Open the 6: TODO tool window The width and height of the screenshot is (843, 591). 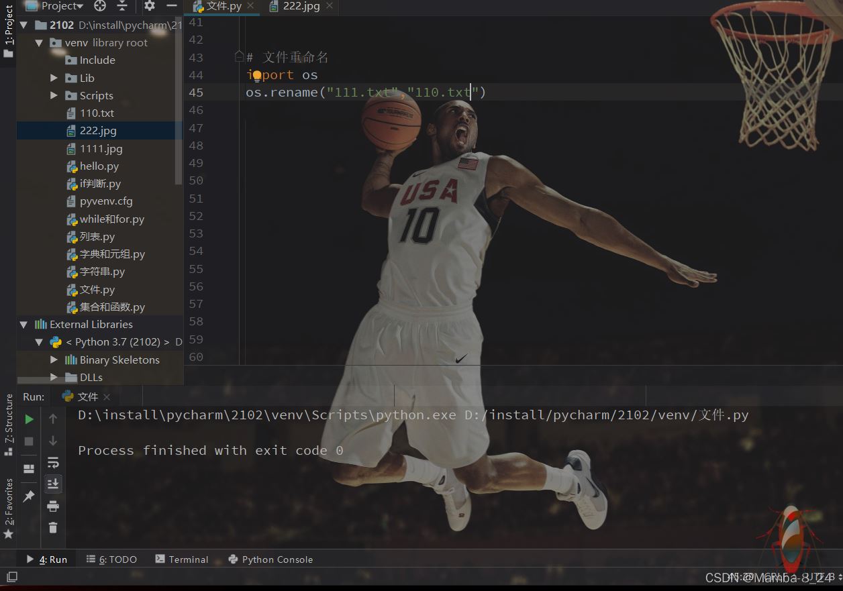tap(111, 559)
